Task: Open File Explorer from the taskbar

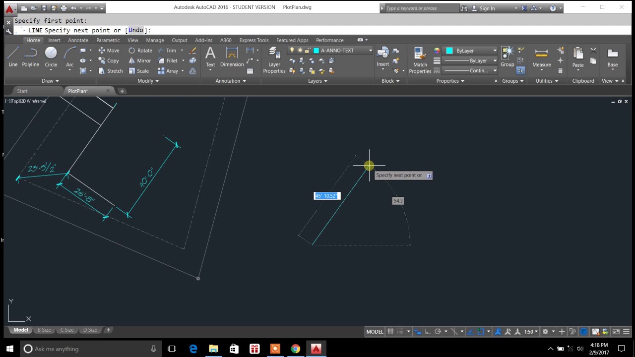Action: point(213,349)
